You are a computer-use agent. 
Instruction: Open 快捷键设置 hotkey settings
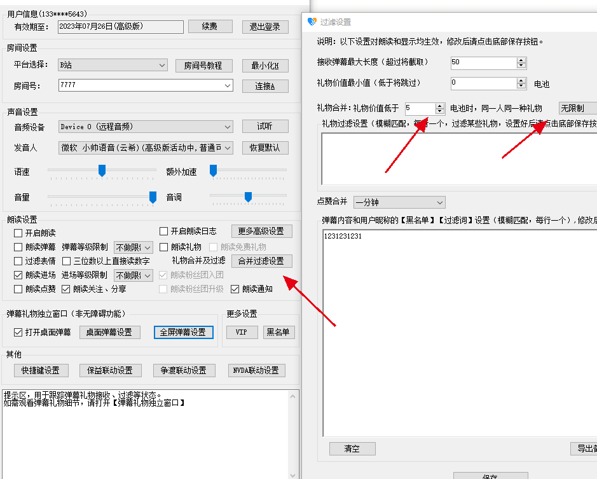[41, 370]
